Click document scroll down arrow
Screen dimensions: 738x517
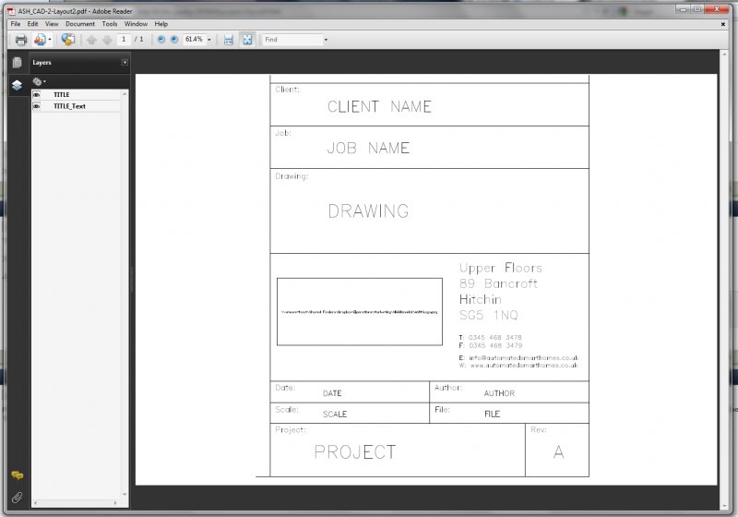tap(724, 506)
